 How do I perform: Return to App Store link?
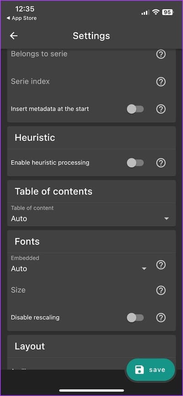(x=22, y=18)
